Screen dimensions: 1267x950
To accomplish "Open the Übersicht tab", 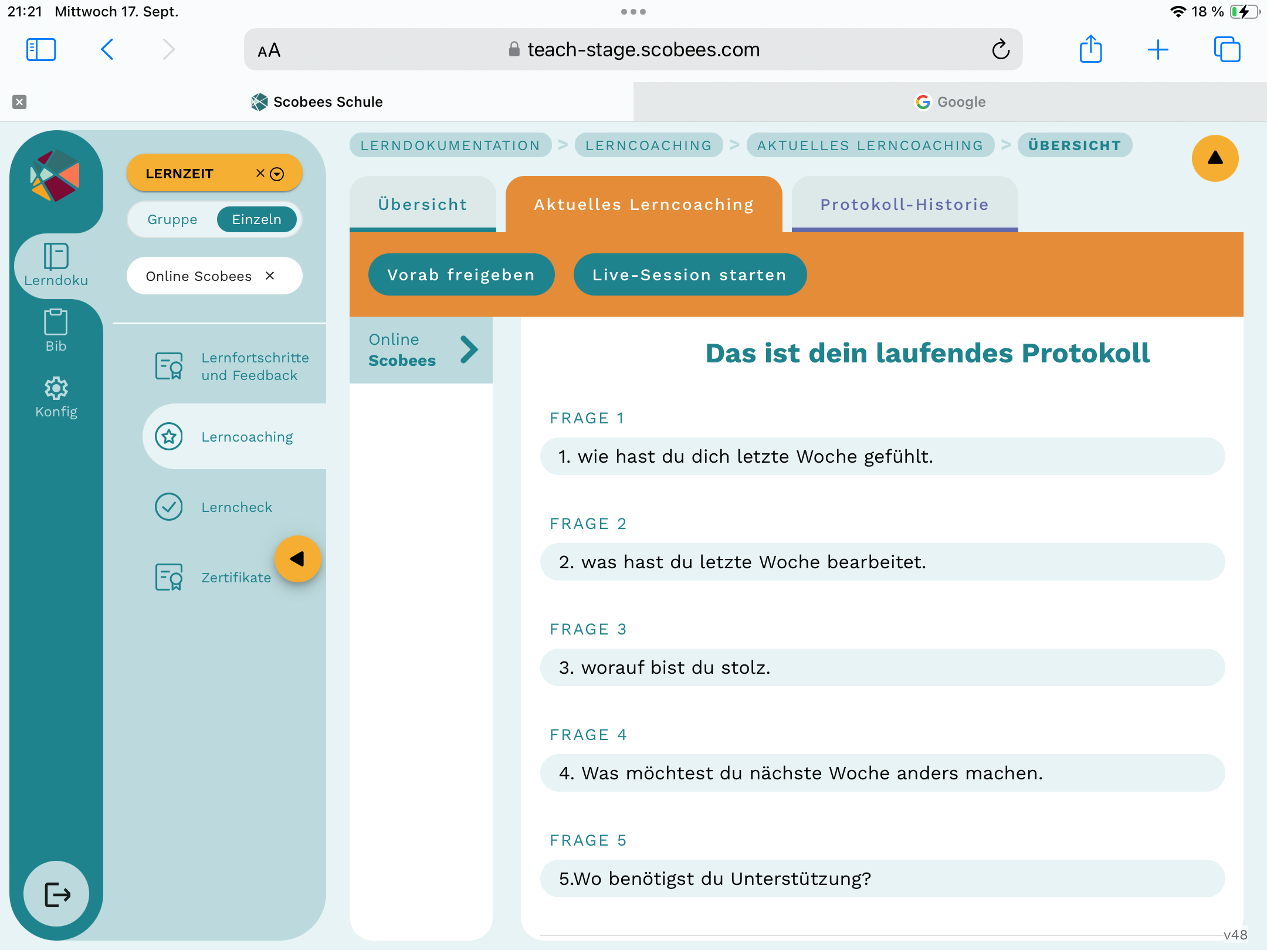I will 422,204.
